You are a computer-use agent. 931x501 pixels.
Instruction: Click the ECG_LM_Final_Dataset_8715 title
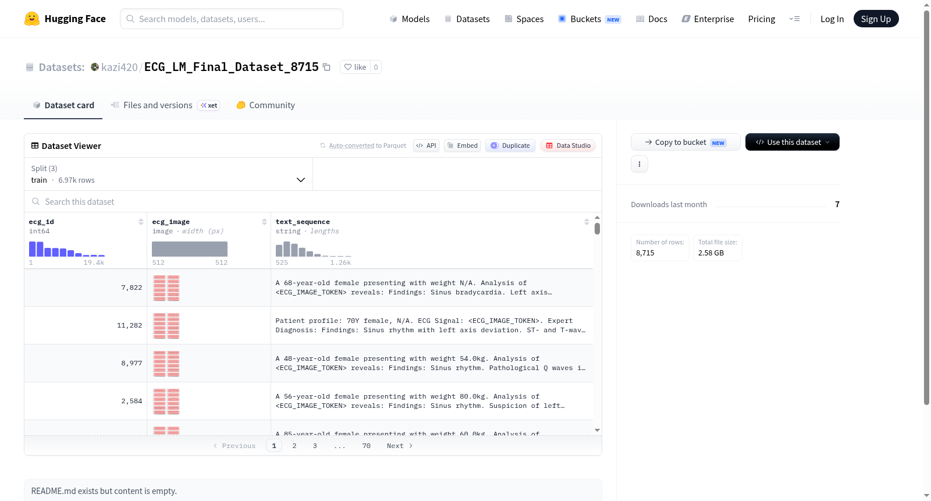(x=232, y=67)
